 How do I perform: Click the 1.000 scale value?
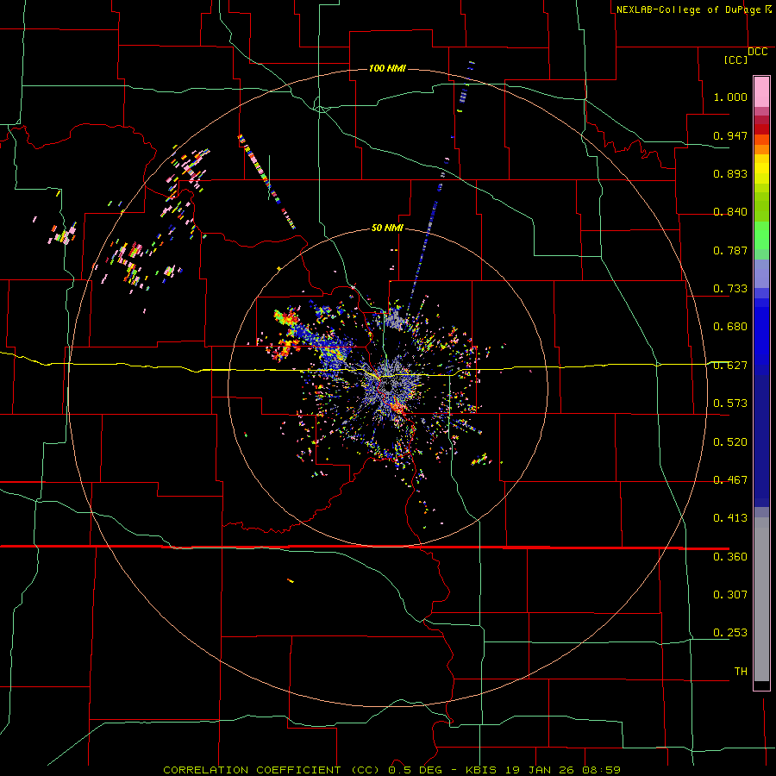pyautogui.click(x=730, y=97)
